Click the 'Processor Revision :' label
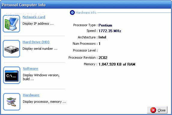 pos(83,57)
